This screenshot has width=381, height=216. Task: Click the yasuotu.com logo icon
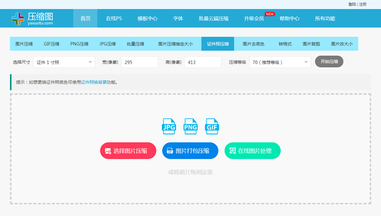18,19
